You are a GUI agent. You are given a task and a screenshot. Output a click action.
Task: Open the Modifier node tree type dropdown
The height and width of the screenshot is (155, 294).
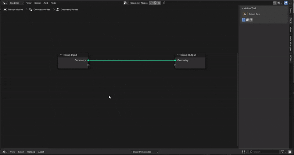16,3
